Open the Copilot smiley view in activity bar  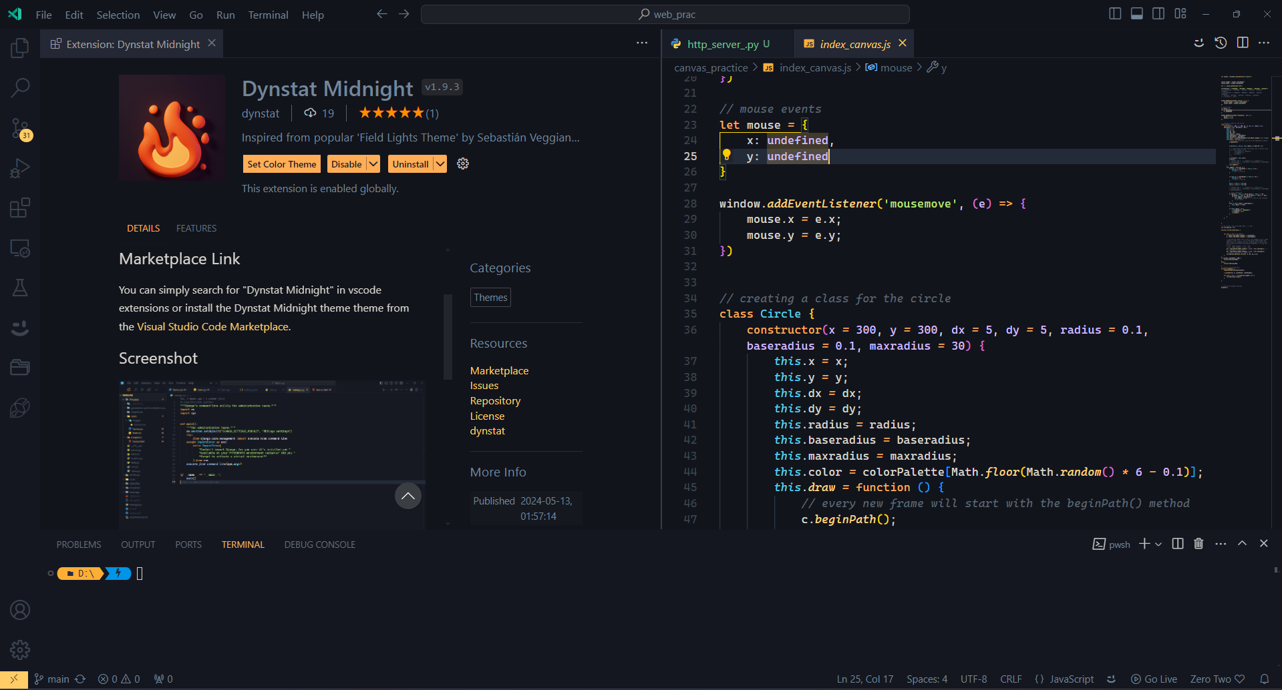coord(20,328)
